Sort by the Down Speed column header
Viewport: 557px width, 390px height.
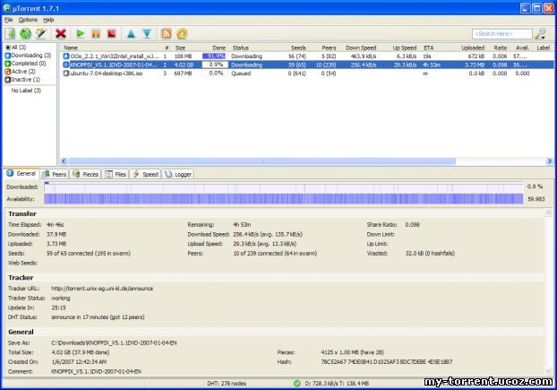[x=358, y=48]
